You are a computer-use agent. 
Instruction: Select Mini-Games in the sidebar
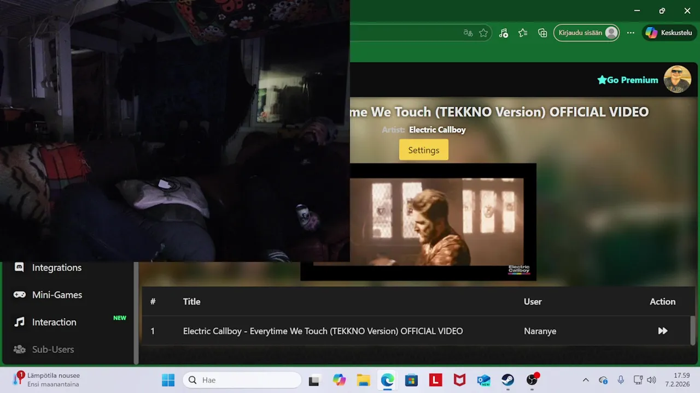[x=57, y=295]
